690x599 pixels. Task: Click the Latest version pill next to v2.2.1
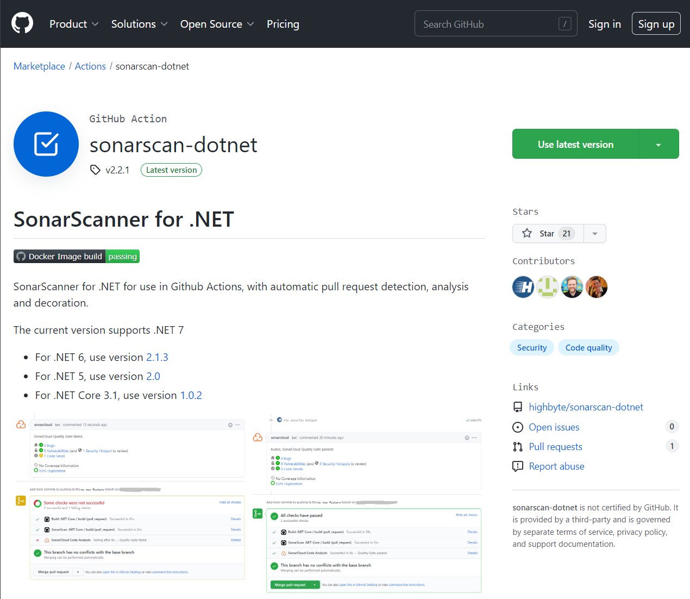pos(171,170)
